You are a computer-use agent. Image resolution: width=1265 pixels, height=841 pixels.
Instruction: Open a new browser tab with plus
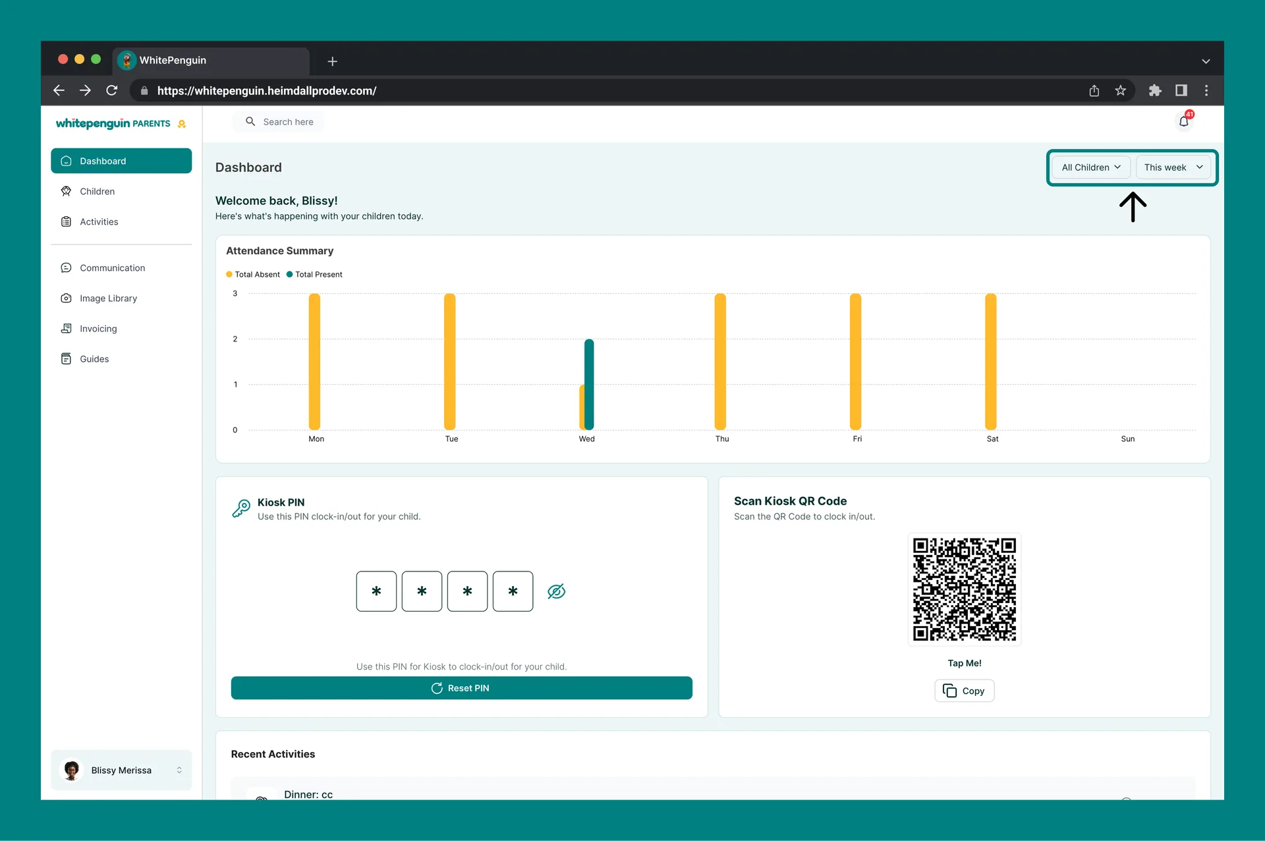[333, 61]
